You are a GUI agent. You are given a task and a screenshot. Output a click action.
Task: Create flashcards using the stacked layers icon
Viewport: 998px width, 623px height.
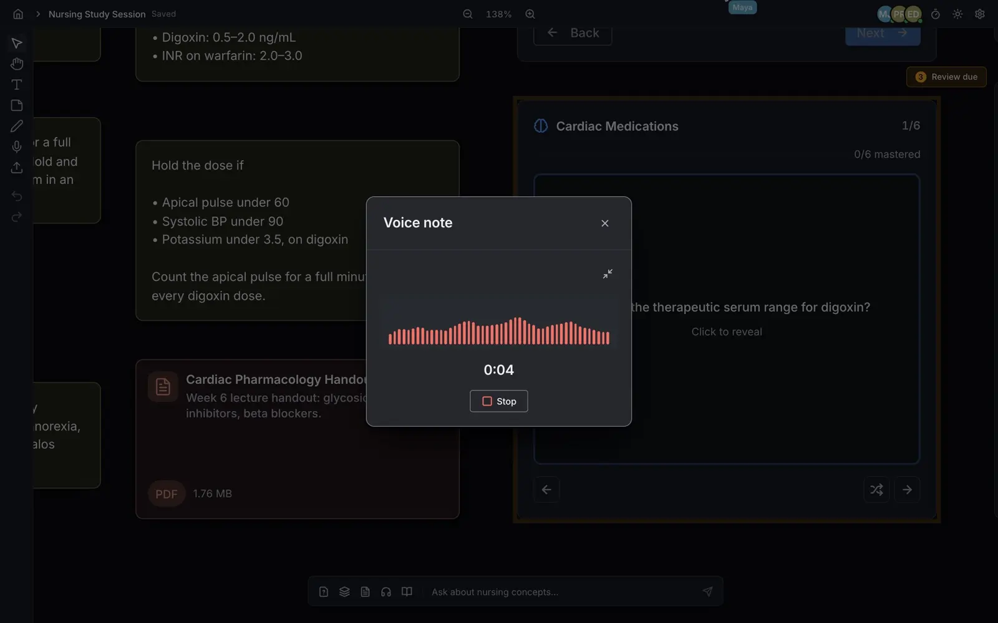(344, 592)
